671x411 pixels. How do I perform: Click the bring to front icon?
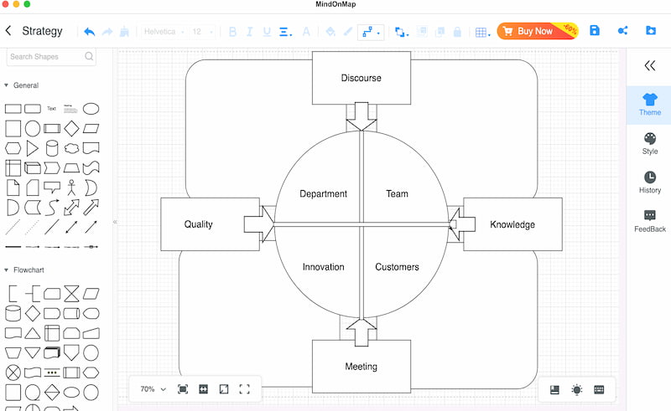coord(422,32)
